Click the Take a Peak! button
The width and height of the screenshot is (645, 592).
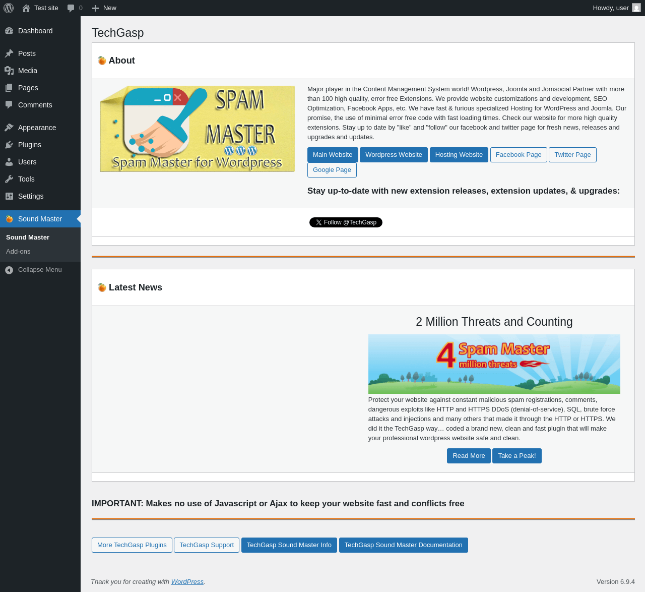click(517, 456)
